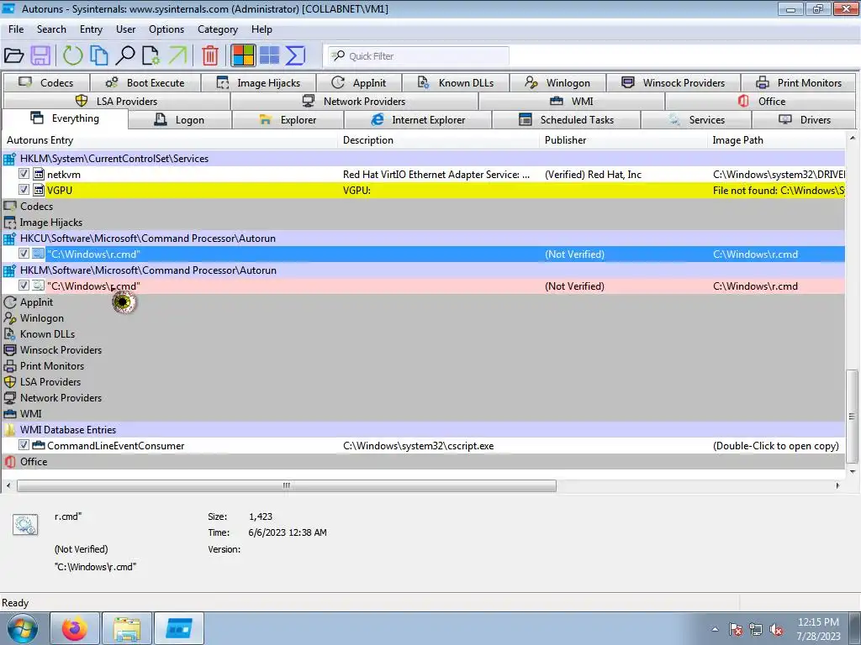Switch to the Services tab
861x645 pixels.
696,119
